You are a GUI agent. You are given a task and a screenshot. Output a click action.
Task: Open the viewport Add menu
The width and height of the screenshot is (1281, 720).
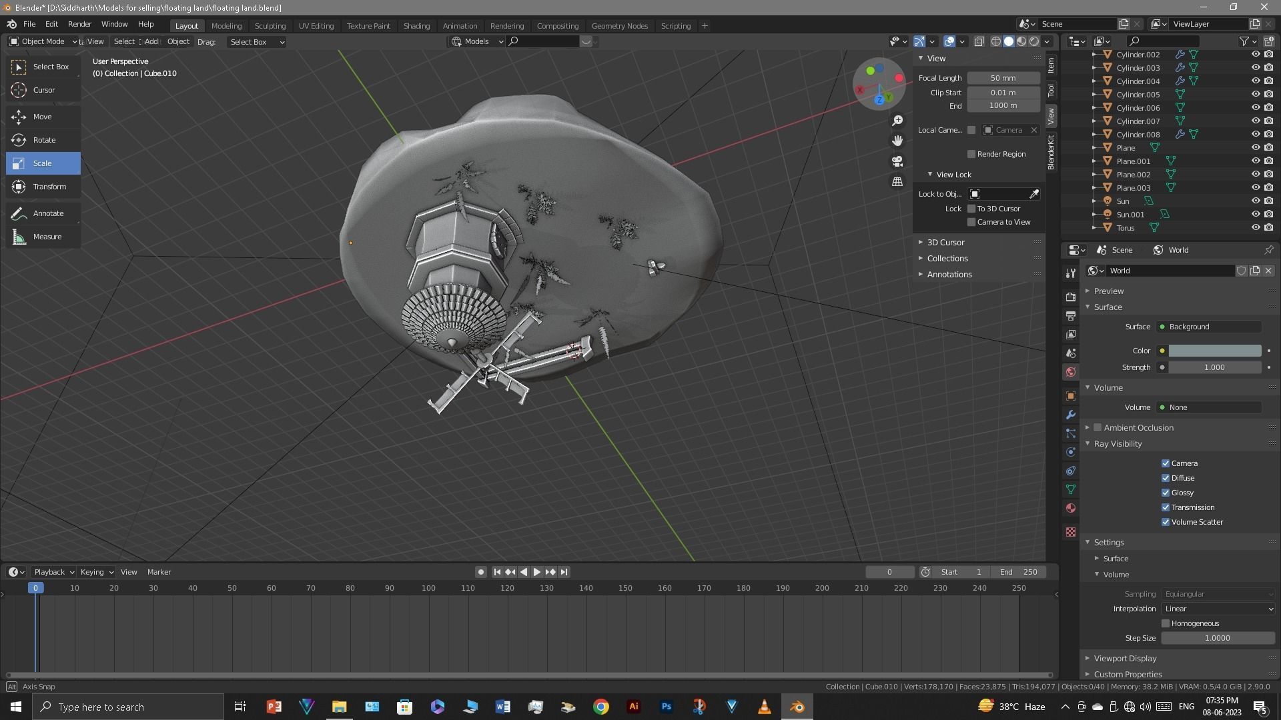click(151, 41)
